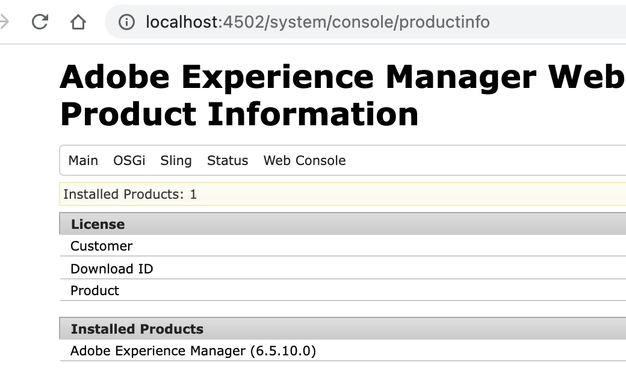626x371 pixels.
Task: Click the License section header
Action: click(x=98, y=224)
